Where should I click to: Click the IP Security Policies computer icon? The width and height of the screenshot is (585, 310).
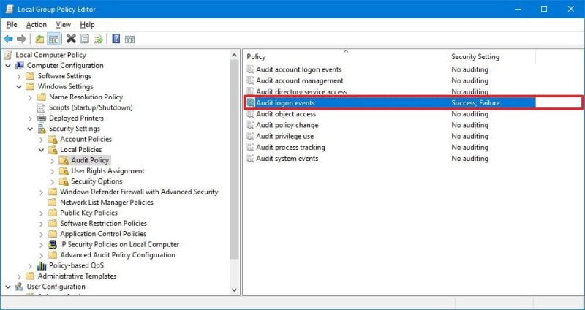pyautogui.click(x=53, y=245)
